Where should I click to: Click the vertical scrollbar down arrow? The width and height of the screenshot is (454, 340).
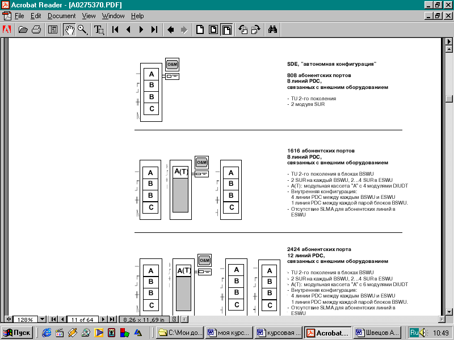(449, 312)
